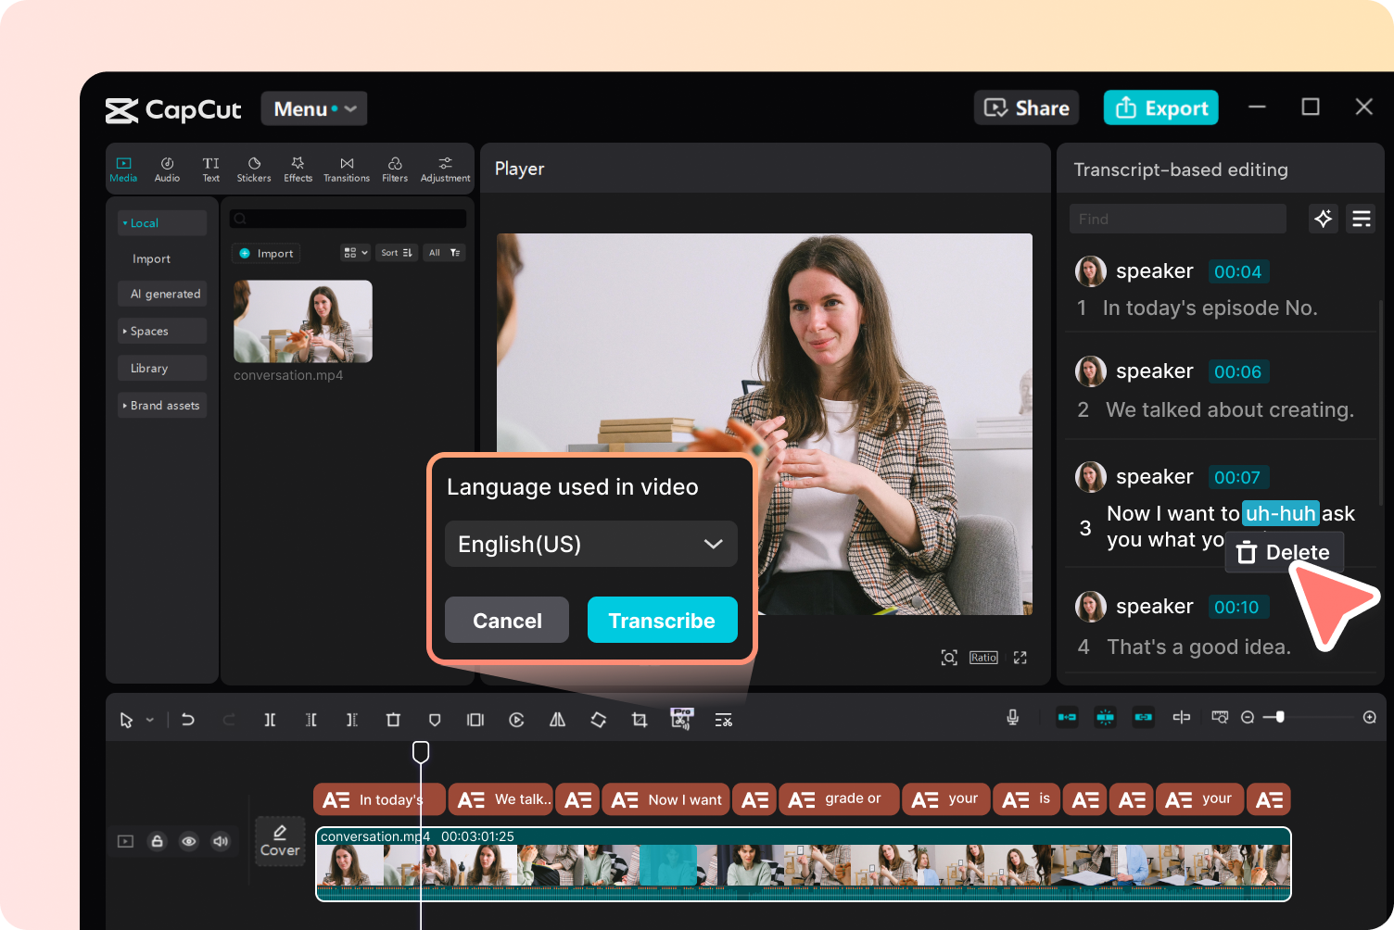Select the Transitions panel
Screen dimensions: 1394x930
click(x=346, y=168)
